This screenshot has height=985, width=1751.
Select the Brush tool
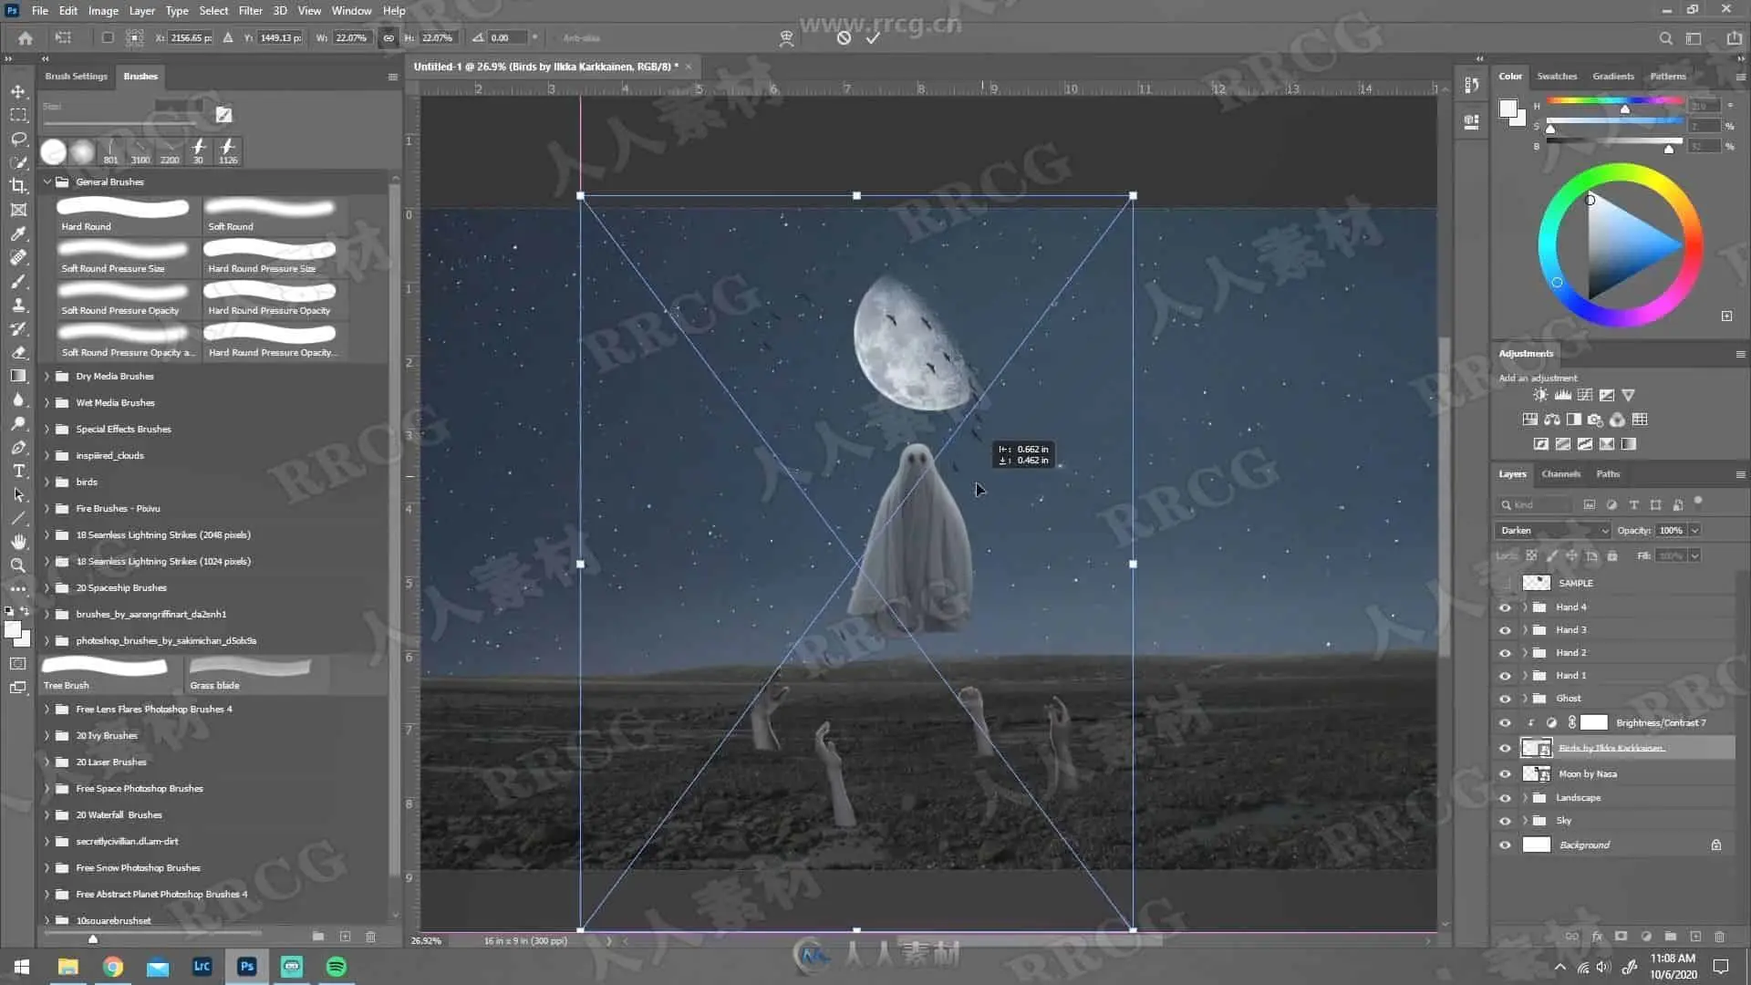click(x=18, y=281)
